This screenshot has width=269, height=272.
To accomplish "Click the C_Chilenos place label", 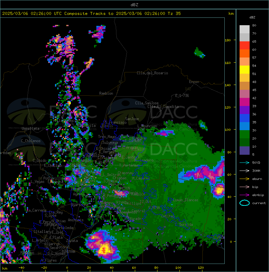I will point(31,141).
